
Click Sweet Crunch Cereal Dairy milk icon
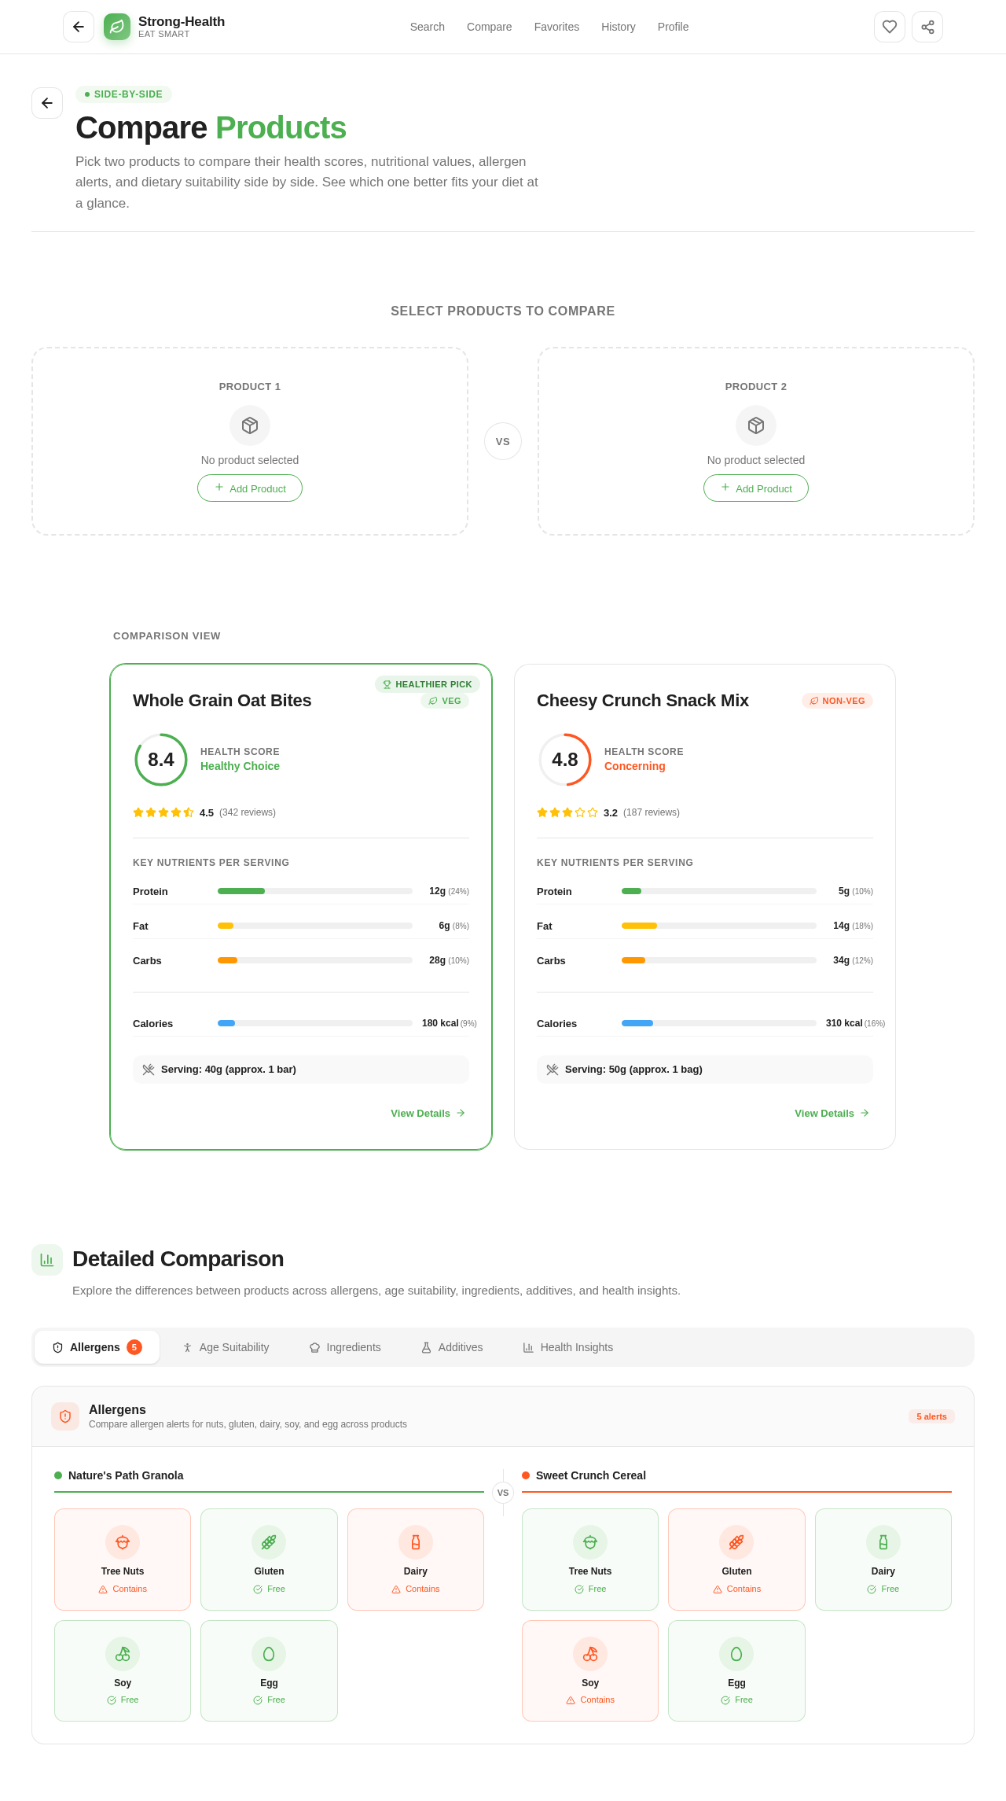[x=883, y=1542]
